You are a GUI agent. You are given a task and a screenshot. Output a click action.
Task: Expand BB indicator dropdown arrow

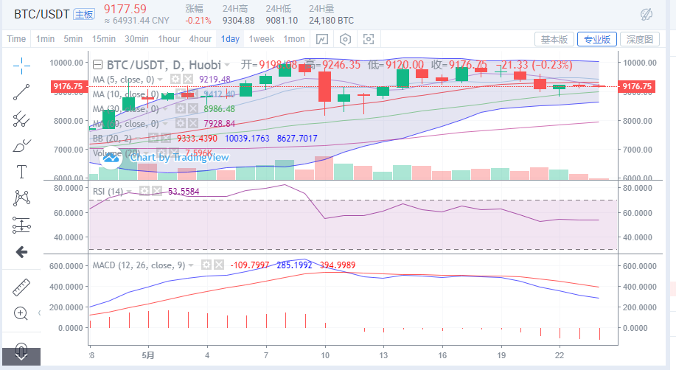(138, 139)
